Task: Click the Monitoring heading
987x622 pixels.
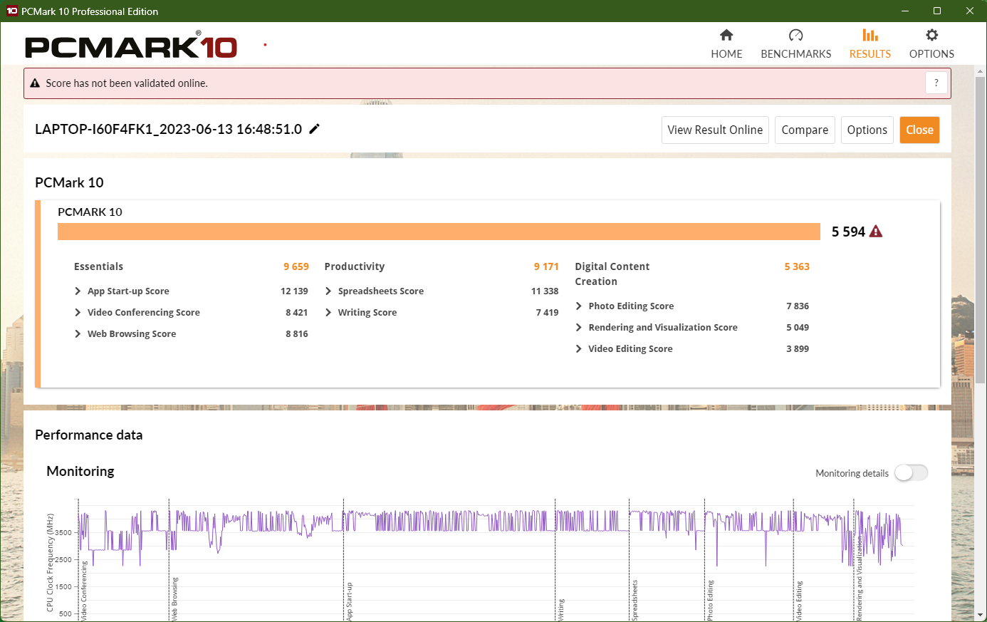Action: tap(80, 471)
